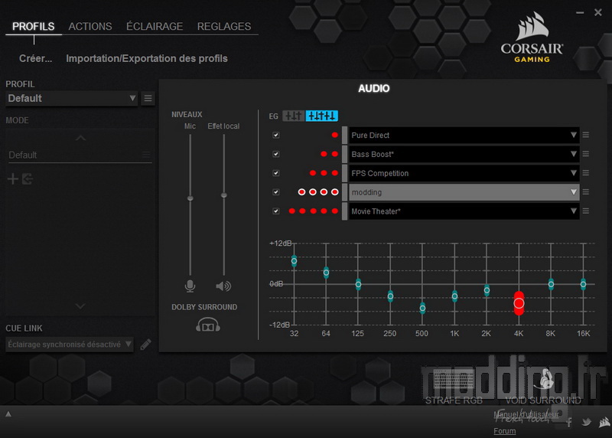Open the Forum link

504,431
